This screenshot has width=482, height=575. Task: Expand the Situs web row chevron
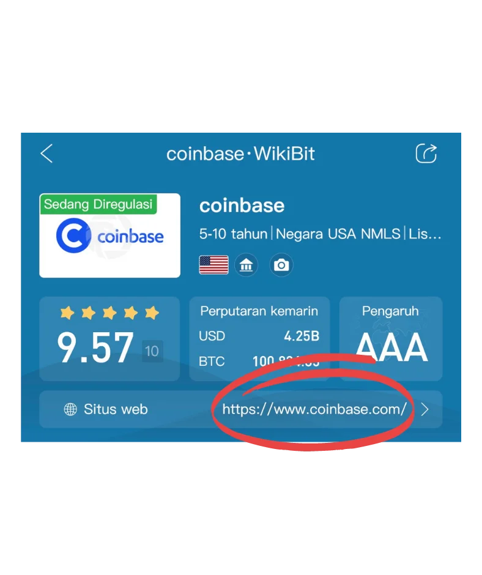pyautogui.click(x=425, y=409)
